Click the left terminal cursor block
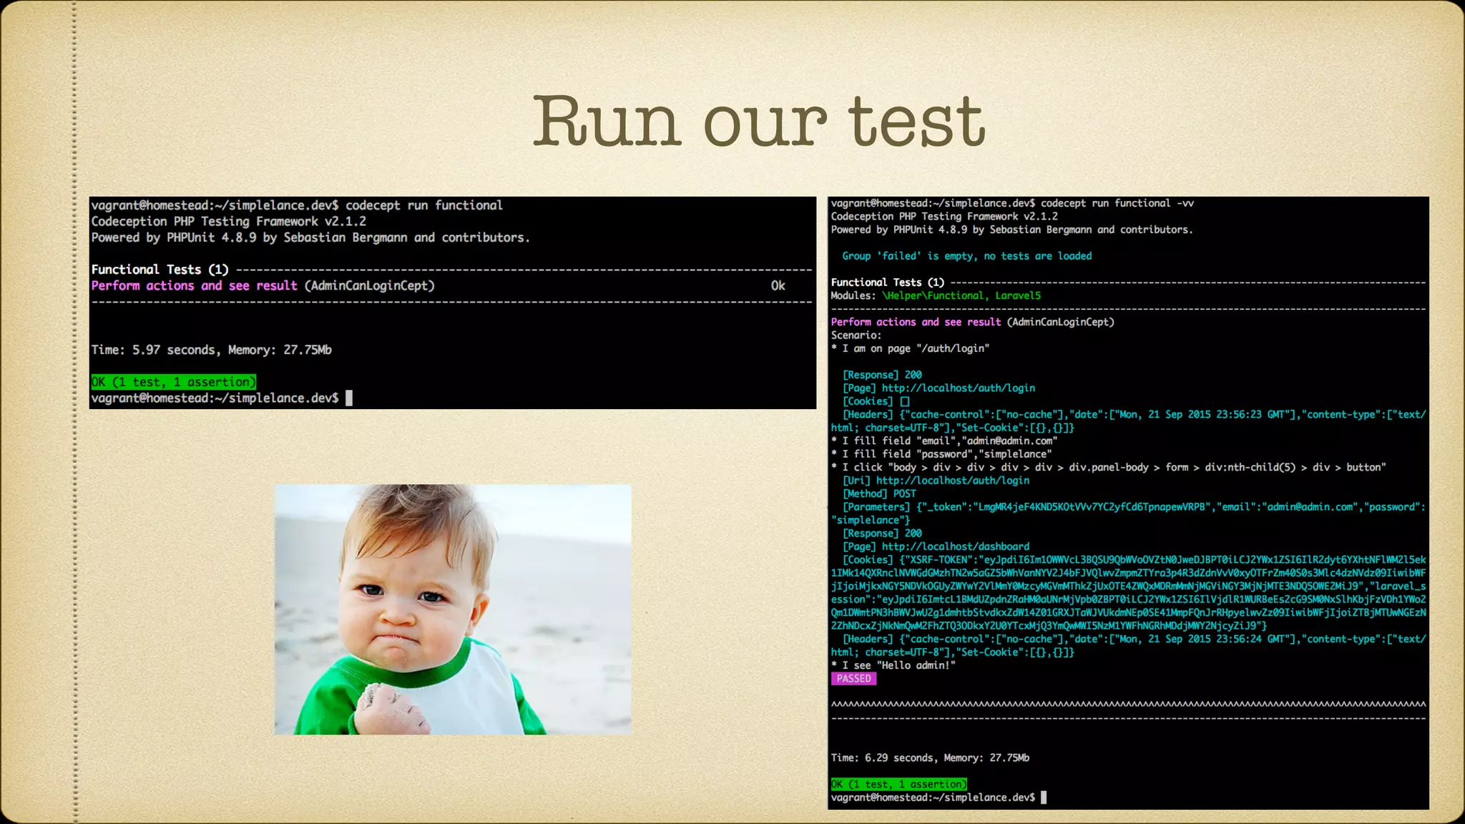The height and width of the screenshot is (824, 1465). [349, 398]
